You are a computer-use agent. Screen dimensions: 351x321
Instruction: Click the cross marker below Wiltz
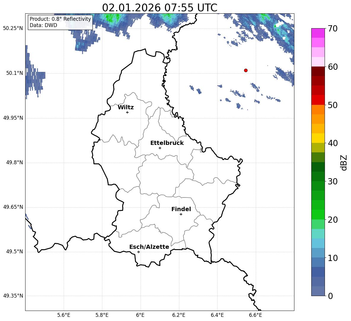127,112
